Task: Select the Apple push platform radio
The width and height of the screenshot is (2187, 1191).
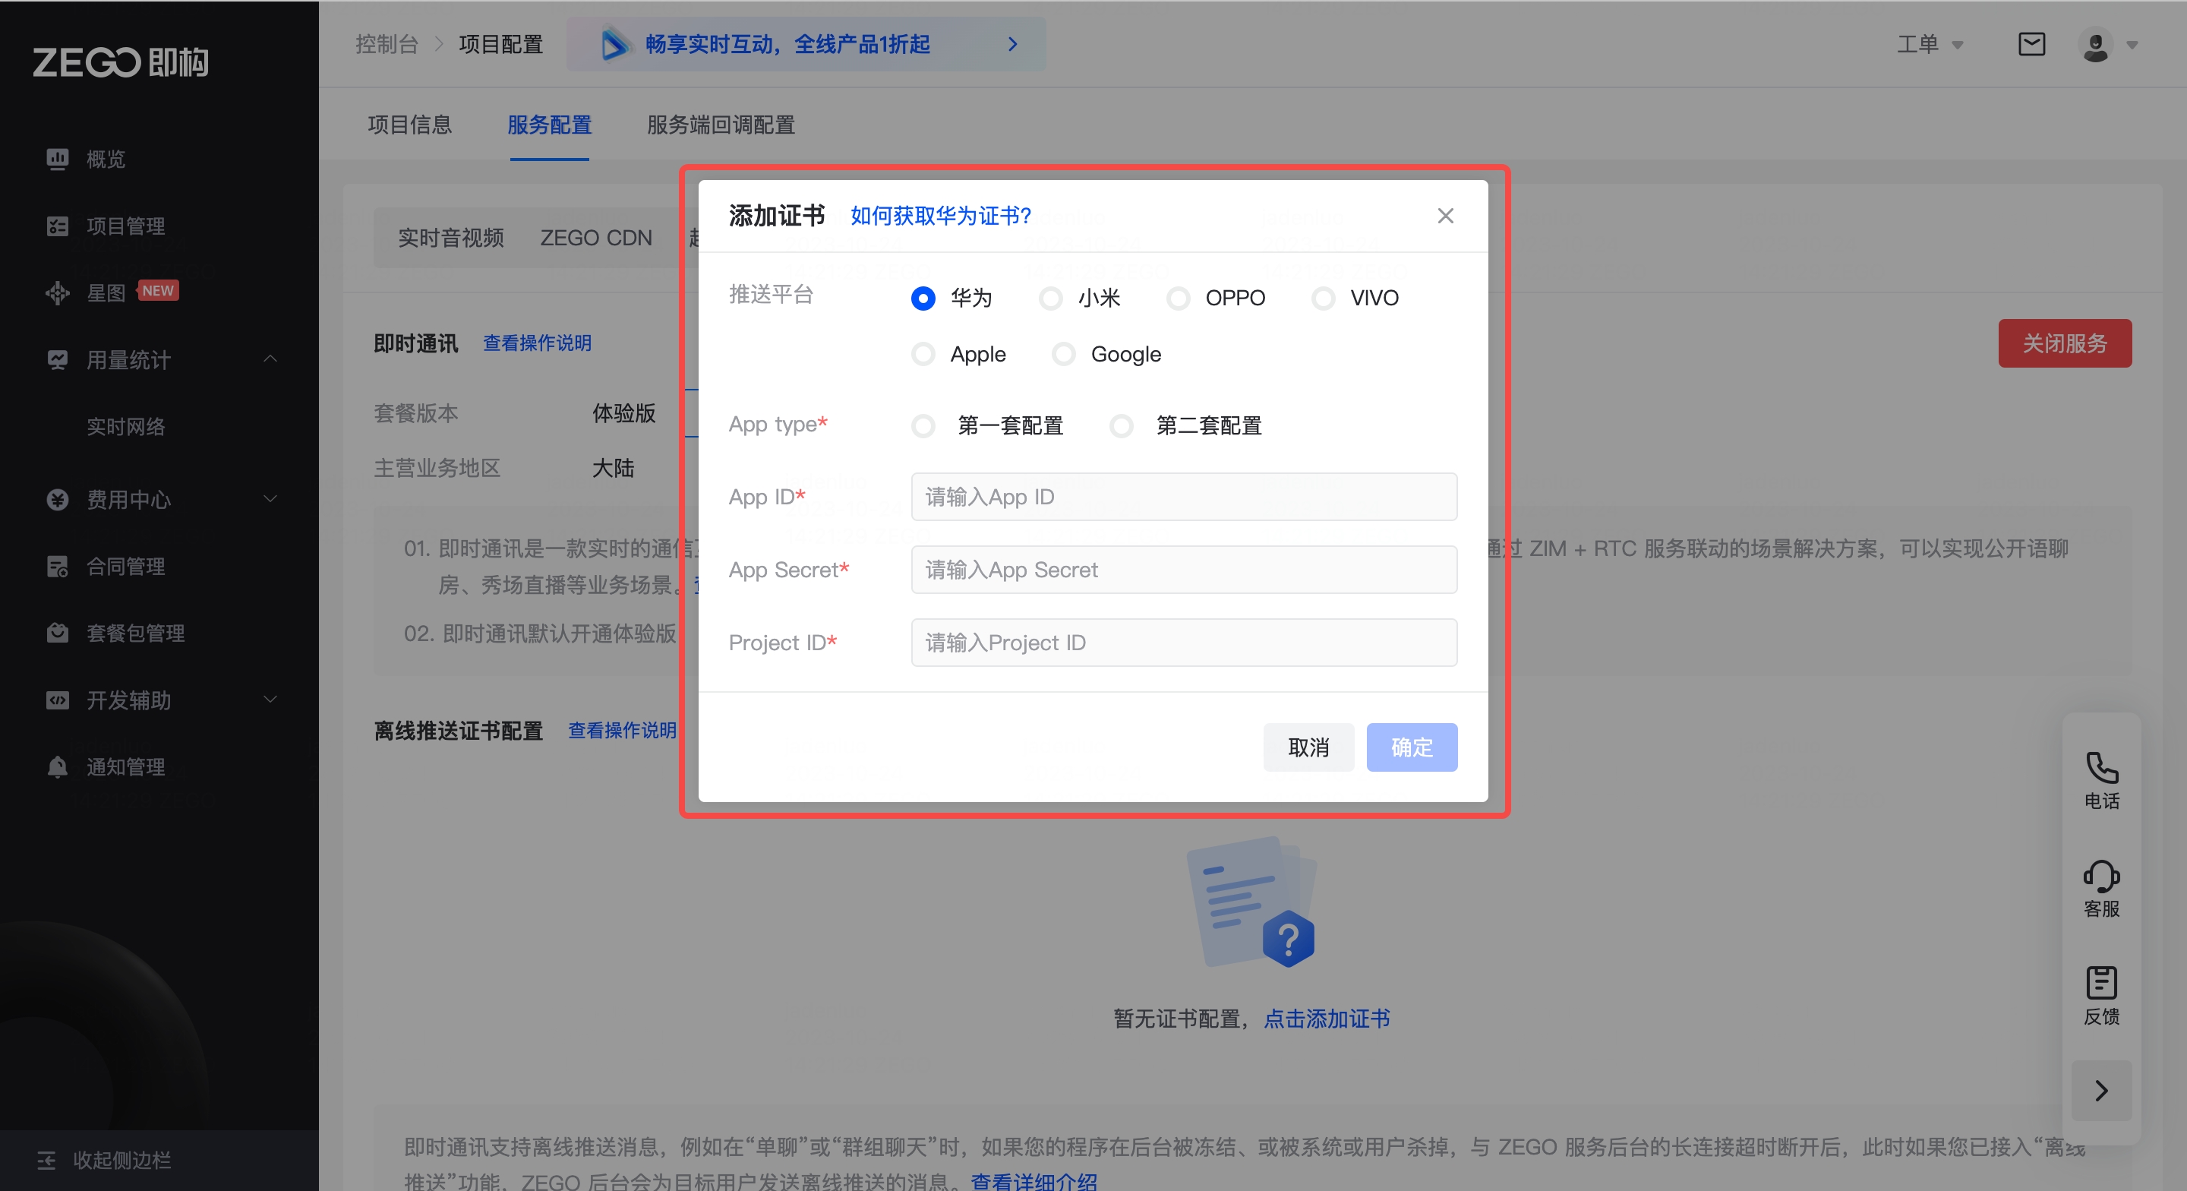Action: pos(923,354)
